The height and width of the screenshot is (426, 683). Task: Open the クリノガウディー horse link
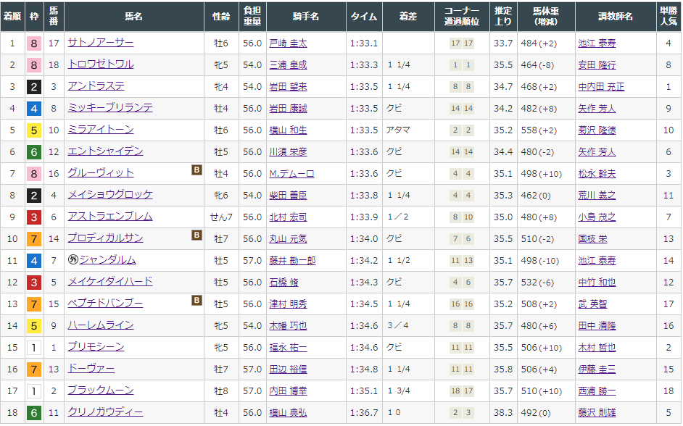tap(105, 412)
